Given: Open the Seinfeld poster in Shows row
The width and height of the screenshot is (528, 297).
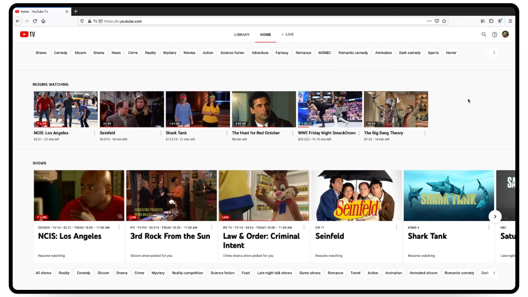Looking at the screenshot, I should [356, 195].
